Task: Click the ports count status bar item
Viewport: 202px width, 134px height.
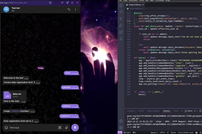Action: pyautogui.click(x=134, y=133)
